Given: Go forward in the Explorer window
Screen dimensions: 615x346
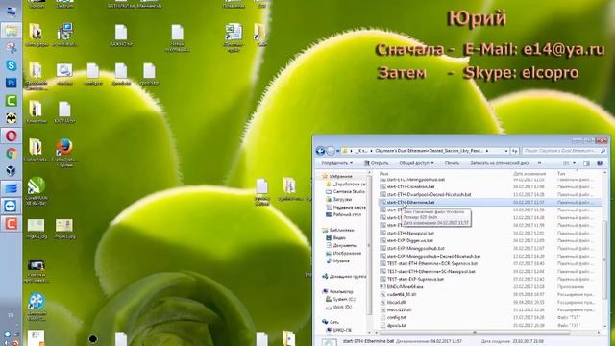Looking at the screenshot, I should (331, 151).
